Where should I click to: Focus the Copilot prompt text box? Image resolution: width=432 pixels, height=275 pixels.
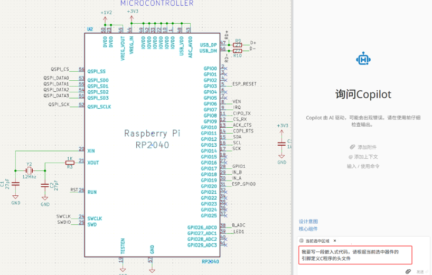tap(355, 255)
